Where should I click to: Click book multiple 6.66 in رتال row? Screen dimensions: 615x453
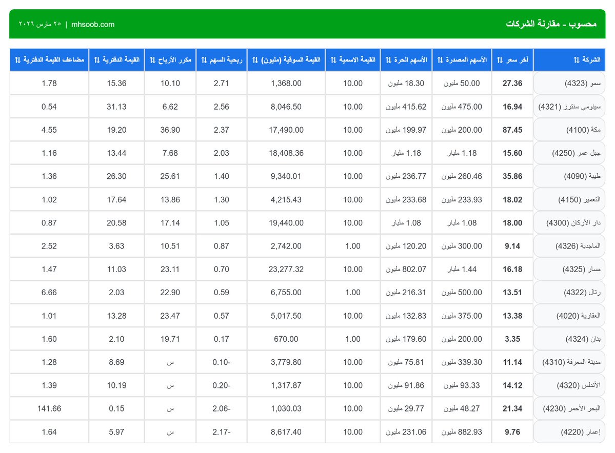click(49, 292)
